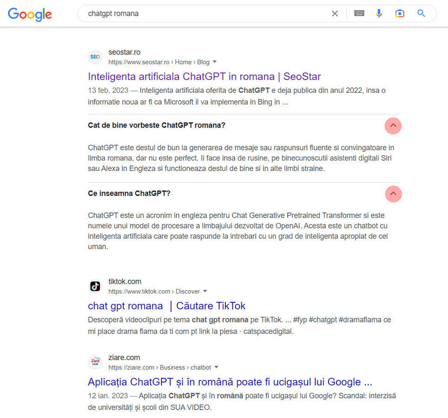Image resolution: width=448 pixels, height=418 pixels.
Task: Click the 'Ce inseamna ChatGPT?' question heading
Action: pyautogui.click(x=129, y=193)
